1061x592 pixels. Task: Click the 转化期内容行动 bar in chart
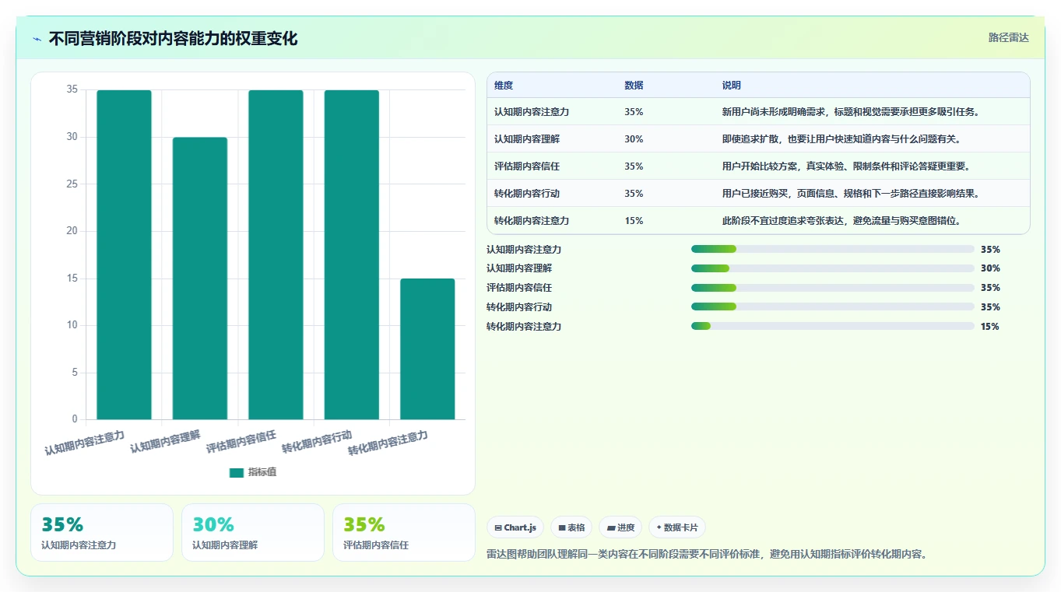point(352,254)
